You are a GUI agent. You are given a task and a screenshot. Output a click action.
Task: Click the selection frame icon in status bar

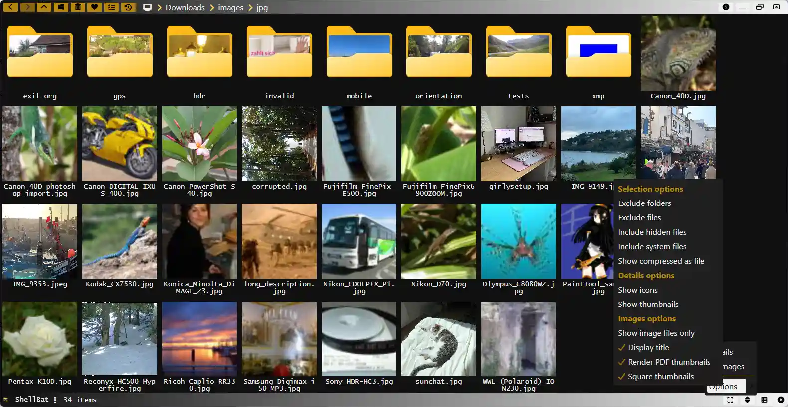pos(730,400)
